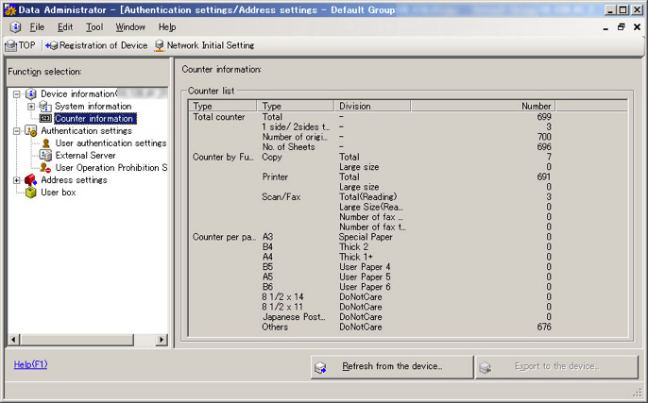Image resolution: width=648 pixels, height=403 pixels.
Task: Open the Help menu
Action: coord(167,27)
